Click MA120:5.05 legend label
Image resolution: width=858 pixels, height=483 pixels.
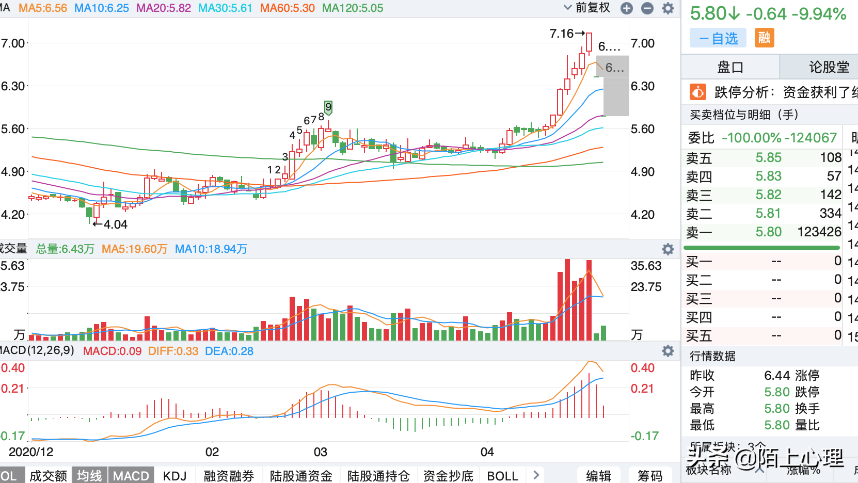(353, 8)
